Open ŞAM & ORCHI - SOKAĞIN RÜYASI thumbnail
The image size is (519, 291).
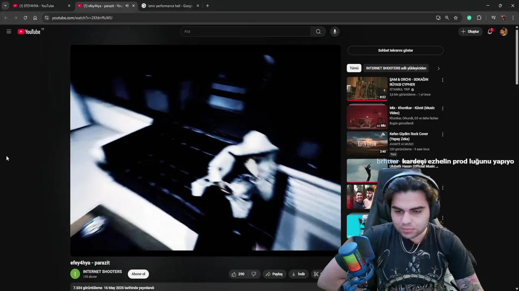pos(367,89)
